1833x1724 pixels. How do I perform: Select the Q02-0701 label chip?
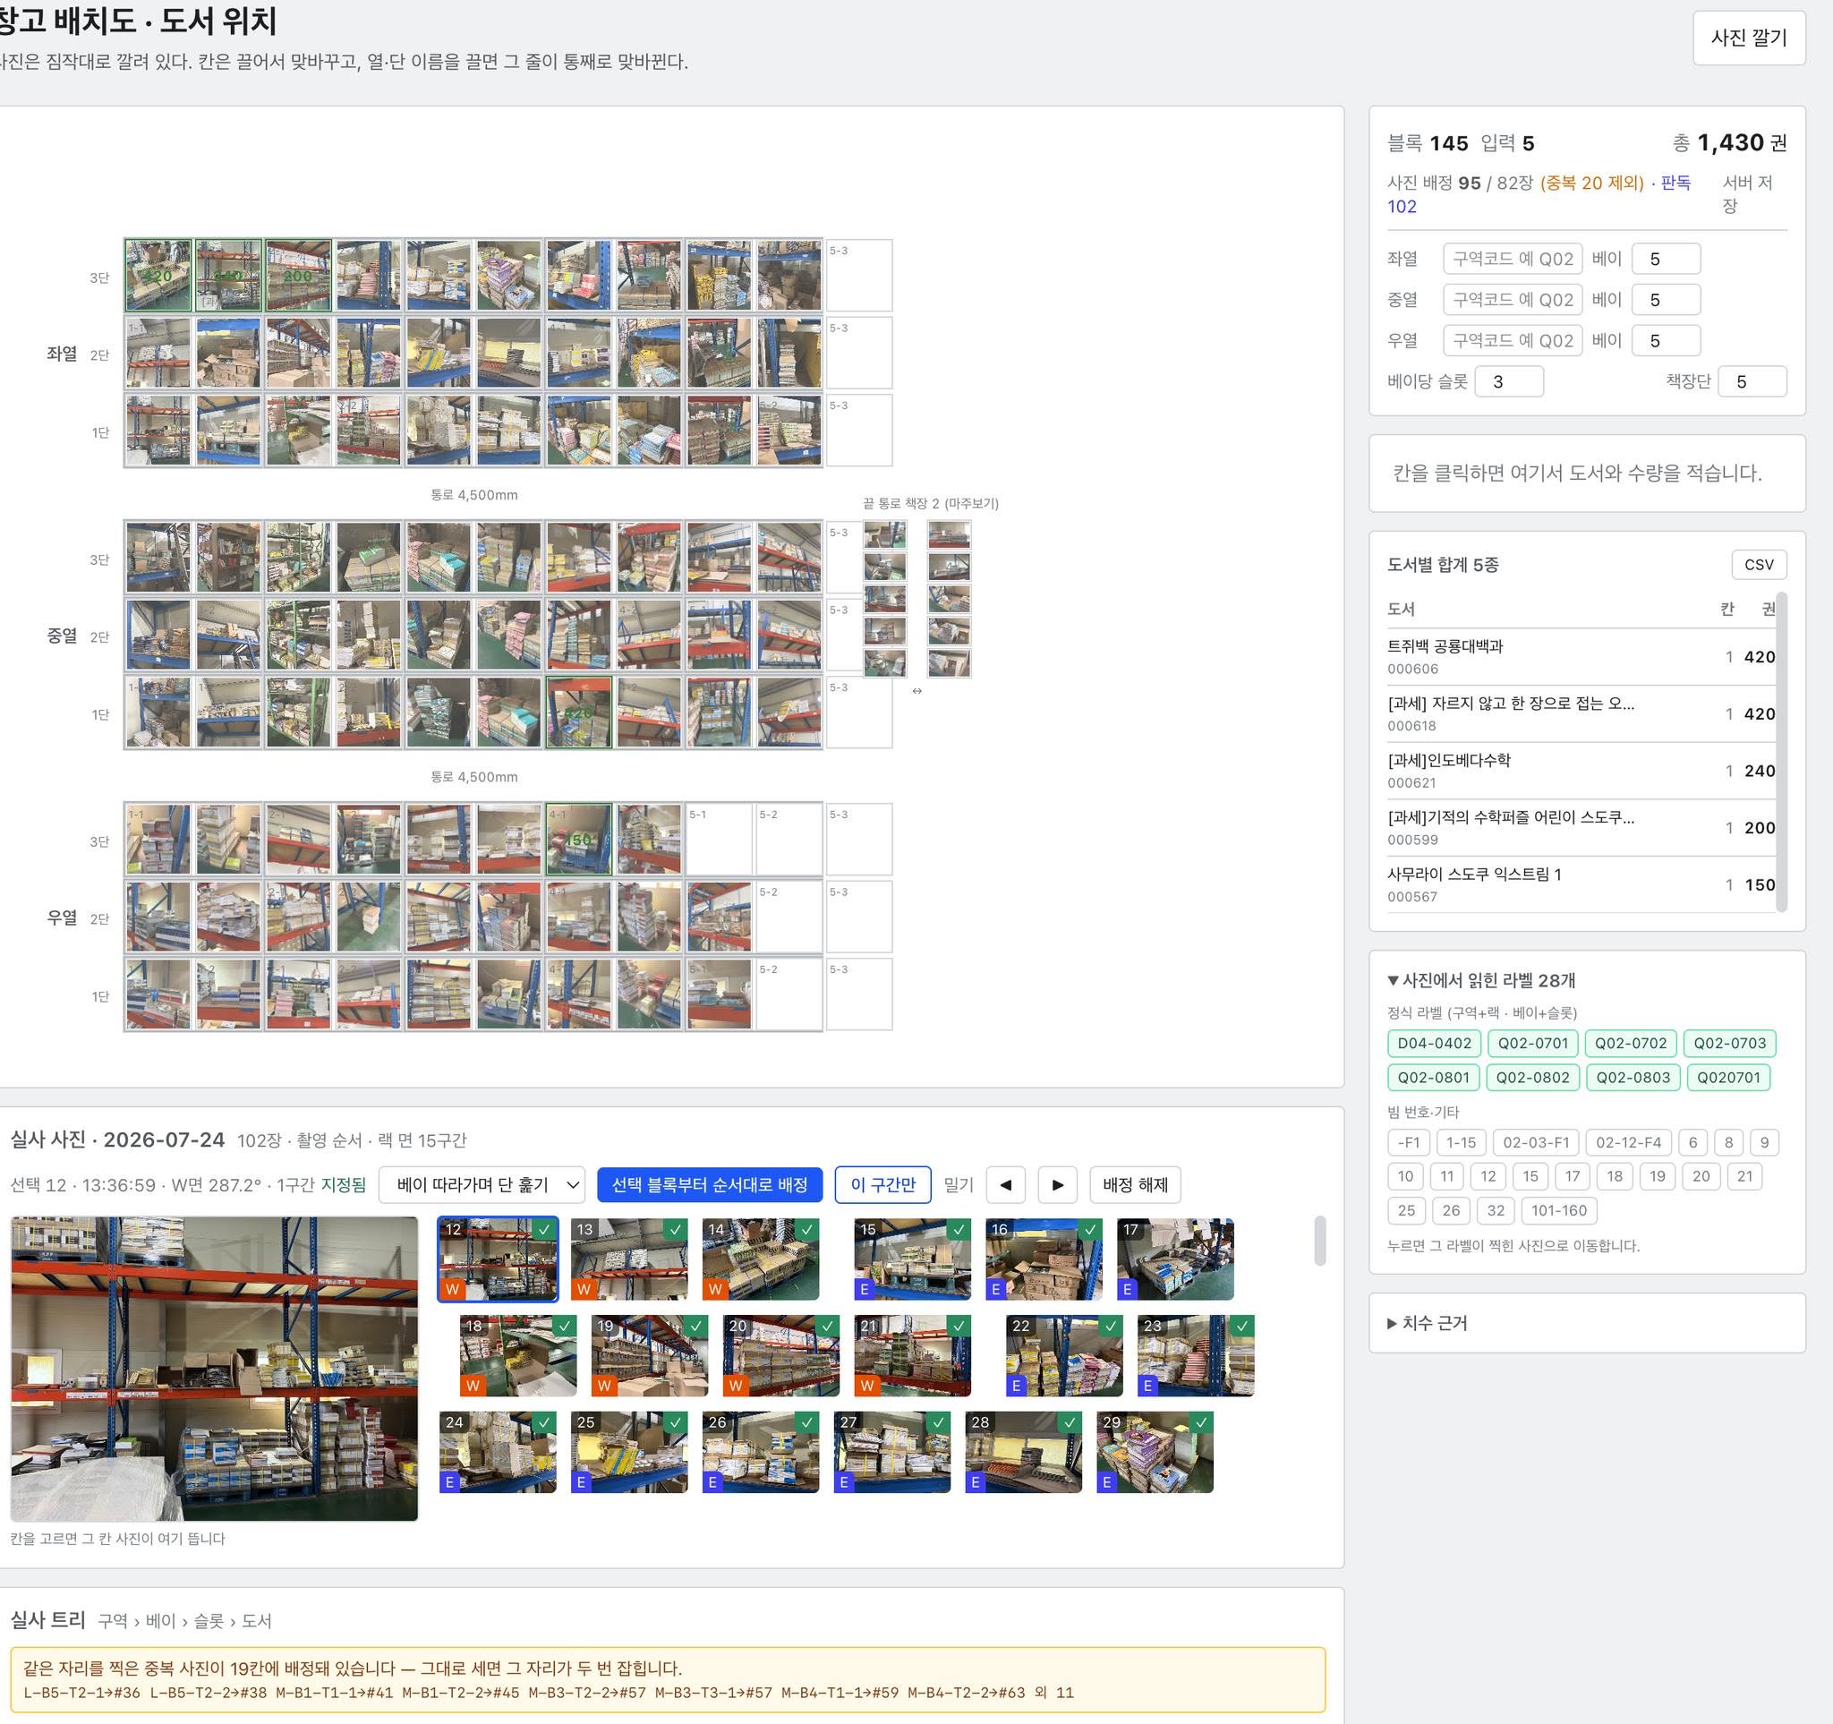tap(1532, 1044)
